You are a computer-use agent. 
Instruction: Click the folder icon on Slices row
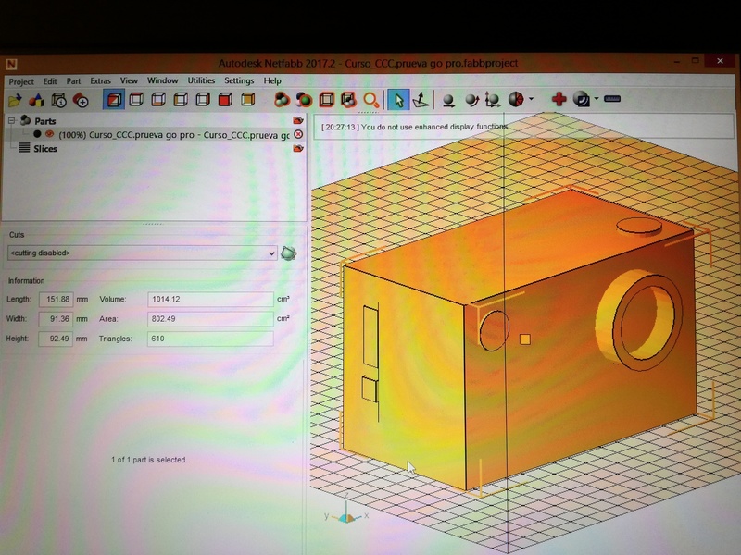[297, 149]
